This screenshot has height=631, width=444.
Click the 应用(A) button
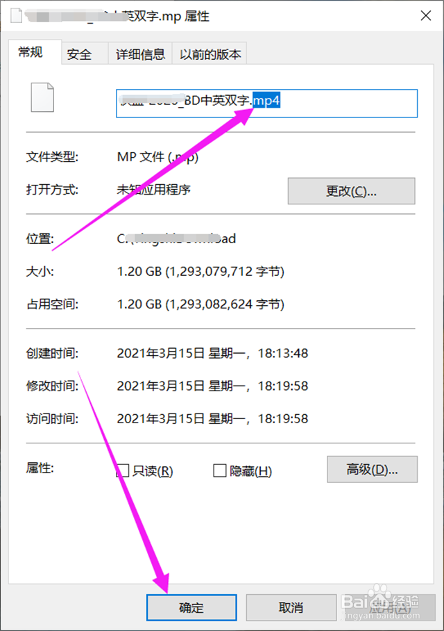391,607
